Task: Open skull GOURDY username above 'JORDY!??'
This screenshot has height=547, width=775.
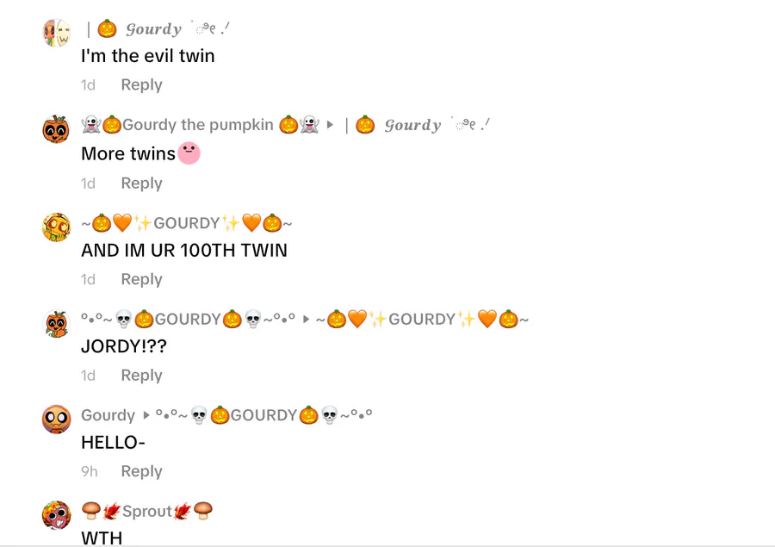Action: click(189, 320)
